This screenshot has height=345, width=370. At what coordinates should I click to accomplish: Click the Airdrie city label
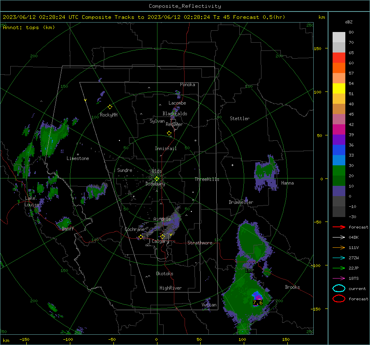(162, 219)
